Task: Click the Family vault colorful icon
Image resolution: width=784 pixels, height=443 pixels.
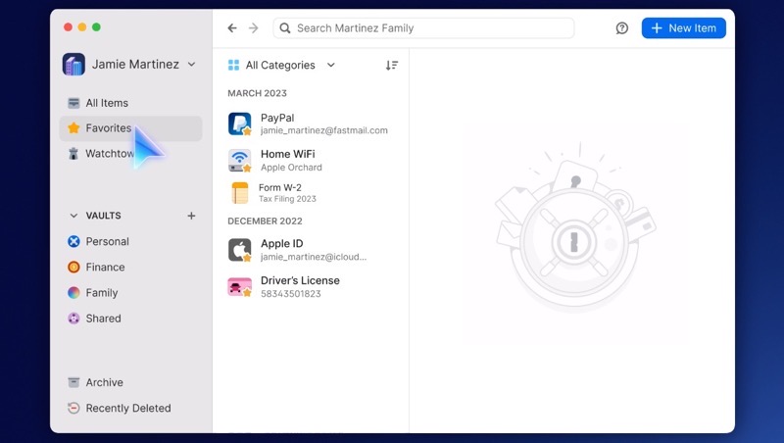Action: tap(73, 292)
